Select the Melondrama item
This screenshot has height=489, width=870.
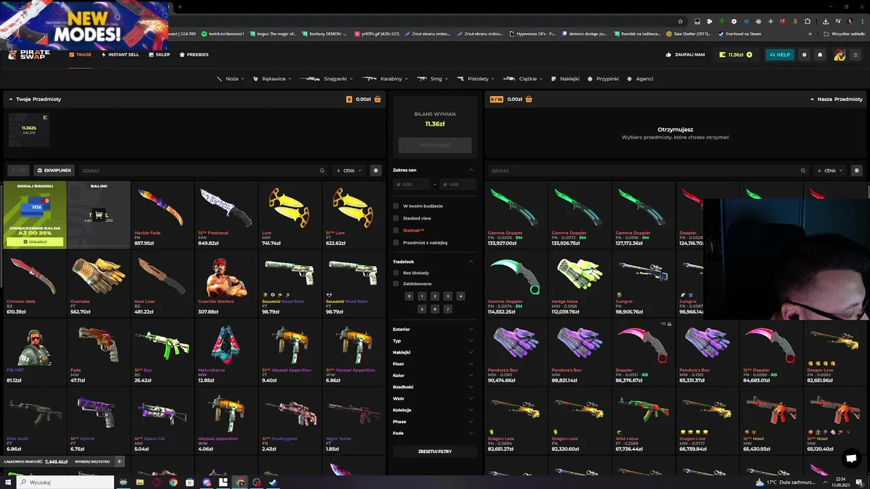coord(226,351)
